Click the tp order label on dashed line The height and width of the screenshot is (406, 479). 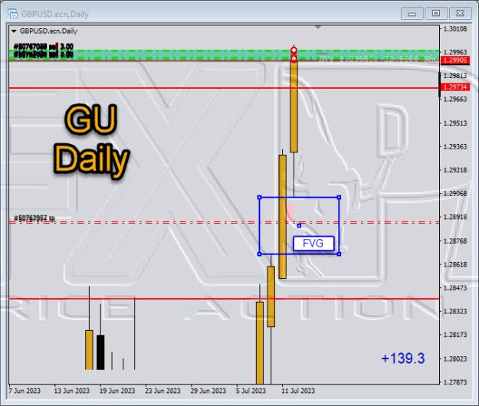coord(34,218)
